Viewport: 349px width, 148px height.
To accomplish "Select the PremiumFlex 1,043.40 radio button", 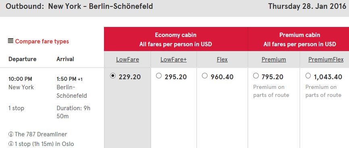I will coord(308,76).
